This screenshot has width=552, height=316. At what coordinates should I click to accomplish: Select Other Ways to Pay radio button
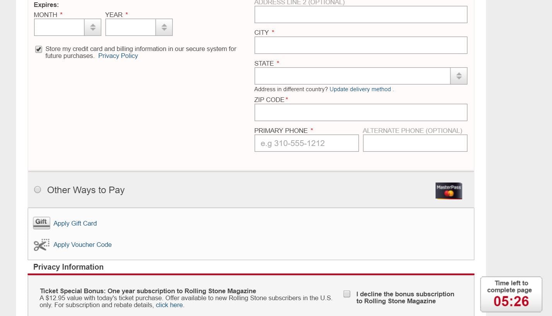[38, 190]
